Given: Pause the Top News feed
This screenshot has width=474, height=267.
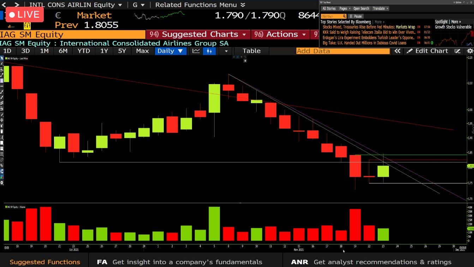Looking at the screenshot, I should 356,16.
